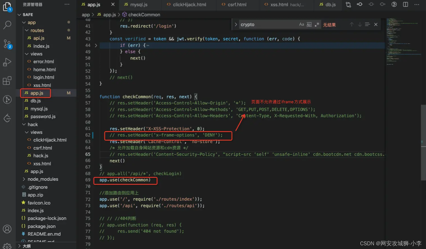Go to next match in find widget
The width and height of the screenshot is (426, 249).
[x=360, y=25]
